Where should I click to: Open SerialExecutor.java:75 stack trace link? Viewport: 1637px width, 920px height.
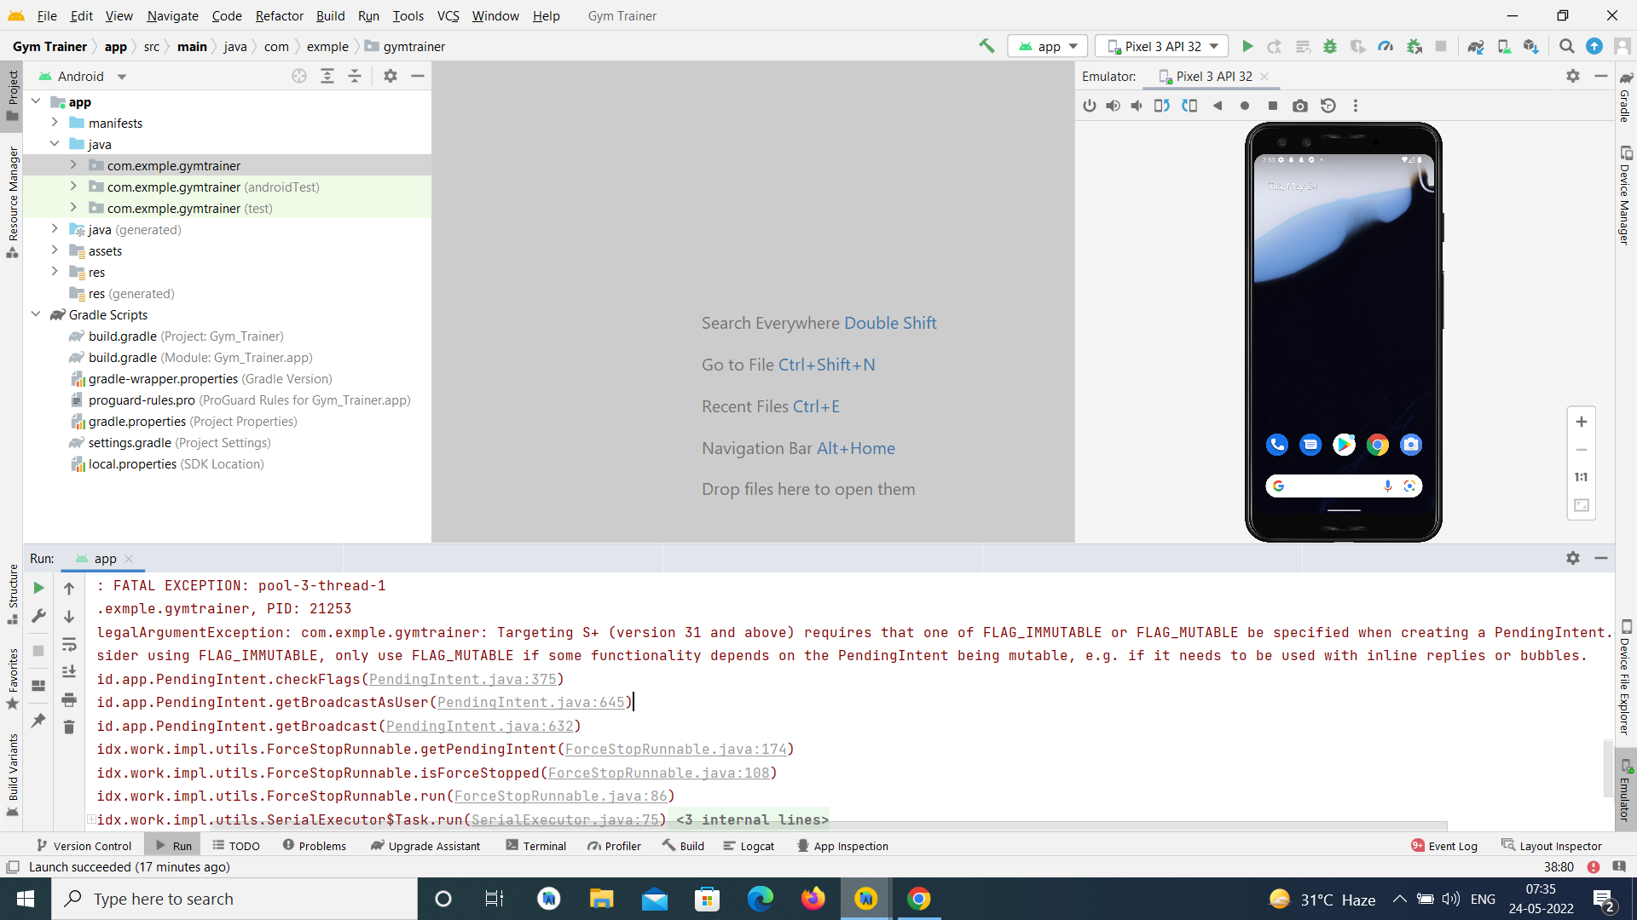564,819
